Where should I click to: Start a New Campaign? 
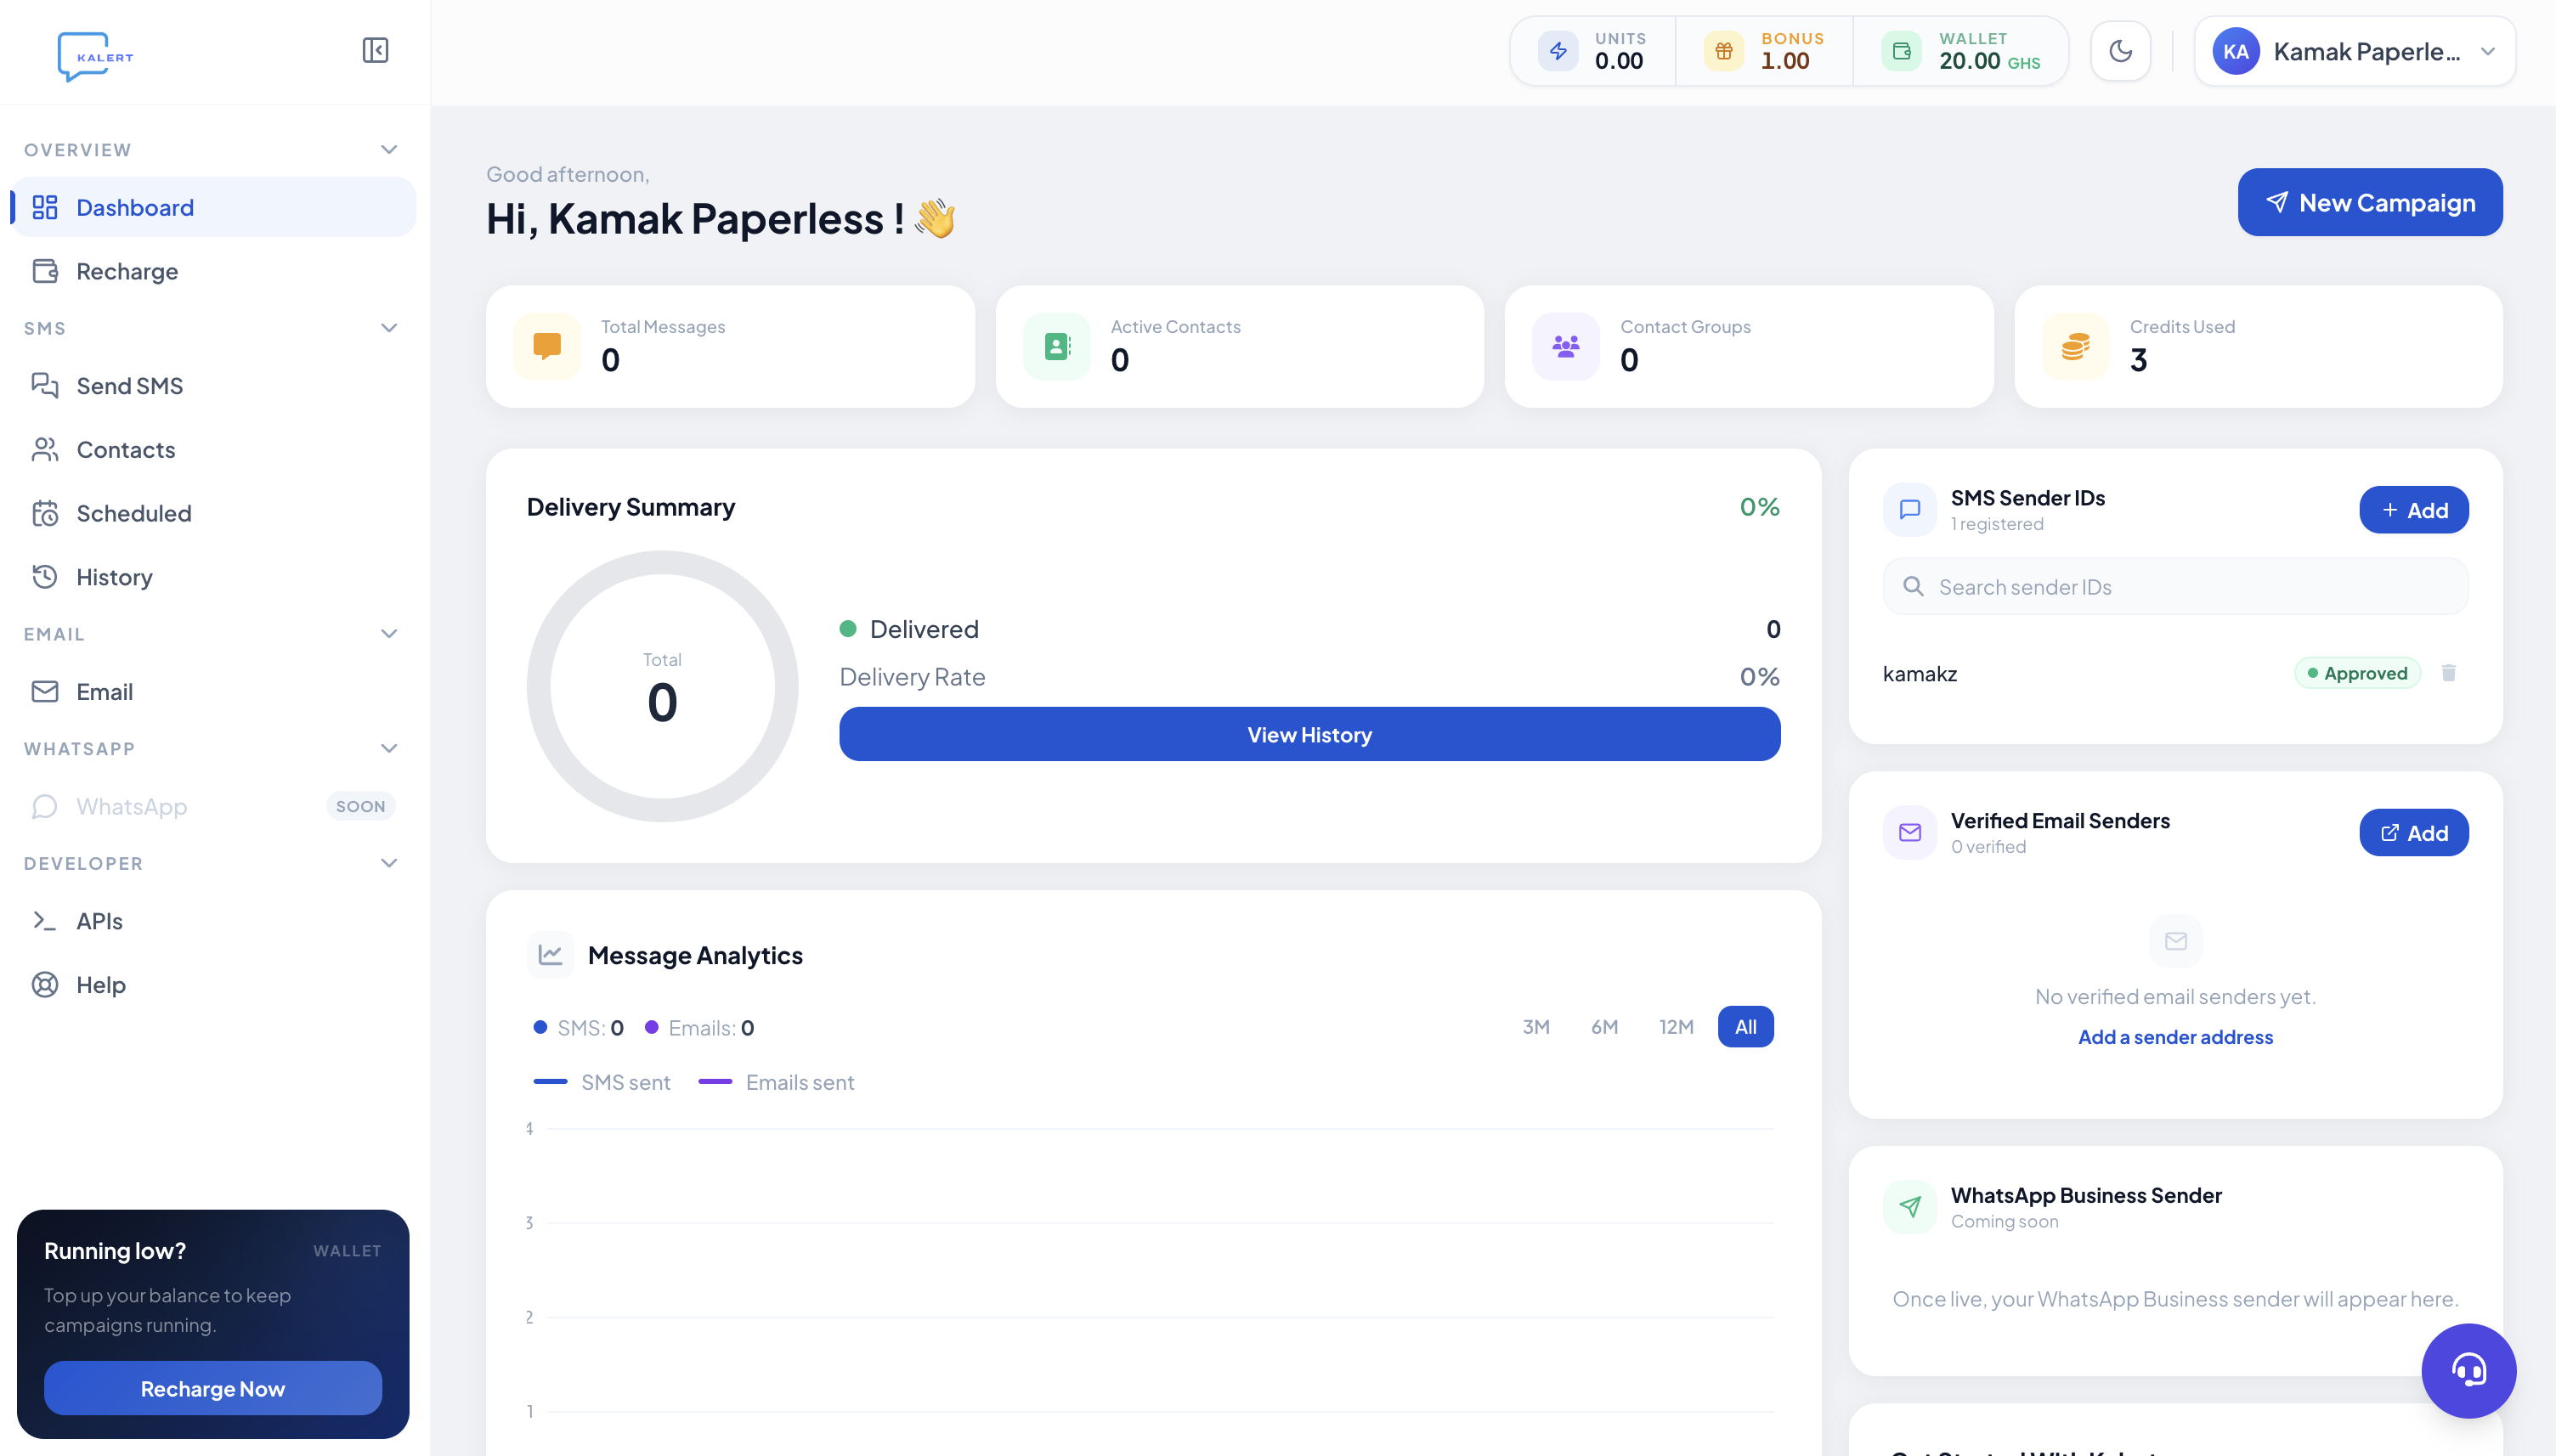(x=2369, y=202)
